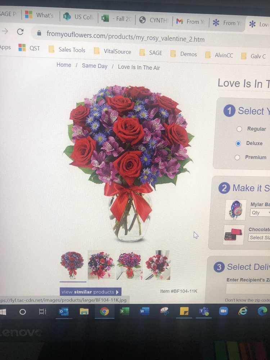Image resolution: width=270 pixels, height=360 pixels.
Task: Open Zoom from the taskbar
Action: (224, 311)
